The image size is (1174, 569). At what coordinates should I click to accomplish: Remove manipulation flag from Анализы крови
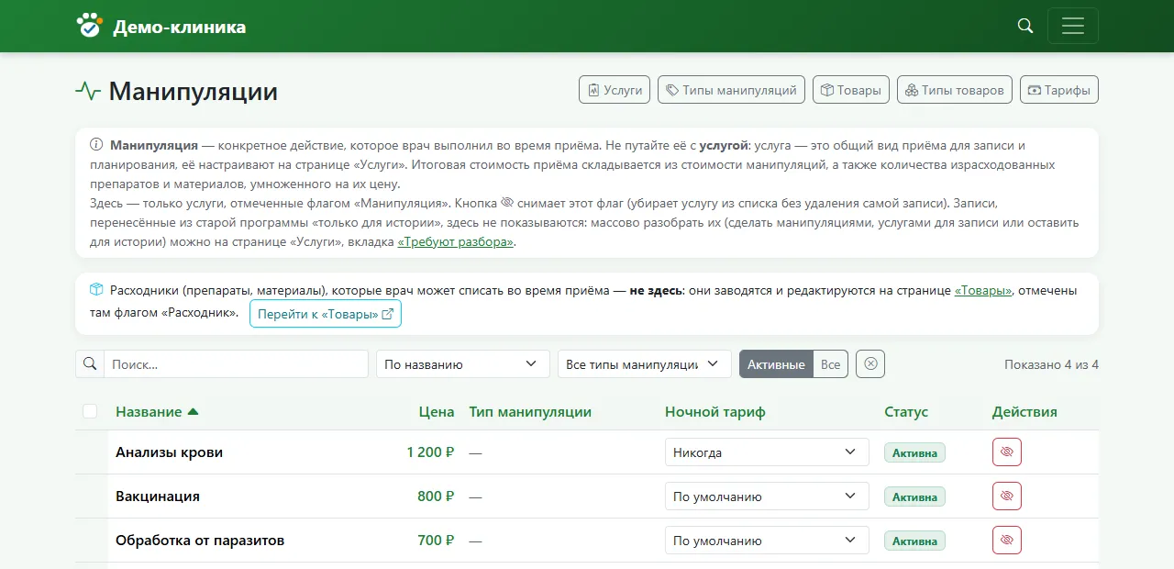[x=1007, y=452]
